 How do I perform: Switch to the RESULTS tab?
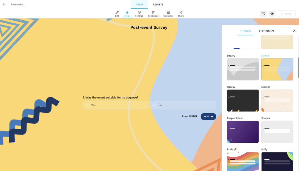point(158,4)
